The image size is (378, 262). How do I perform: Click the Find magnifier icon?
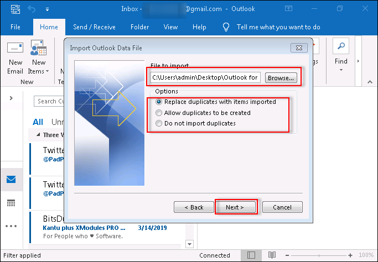(x=341, y=46)
